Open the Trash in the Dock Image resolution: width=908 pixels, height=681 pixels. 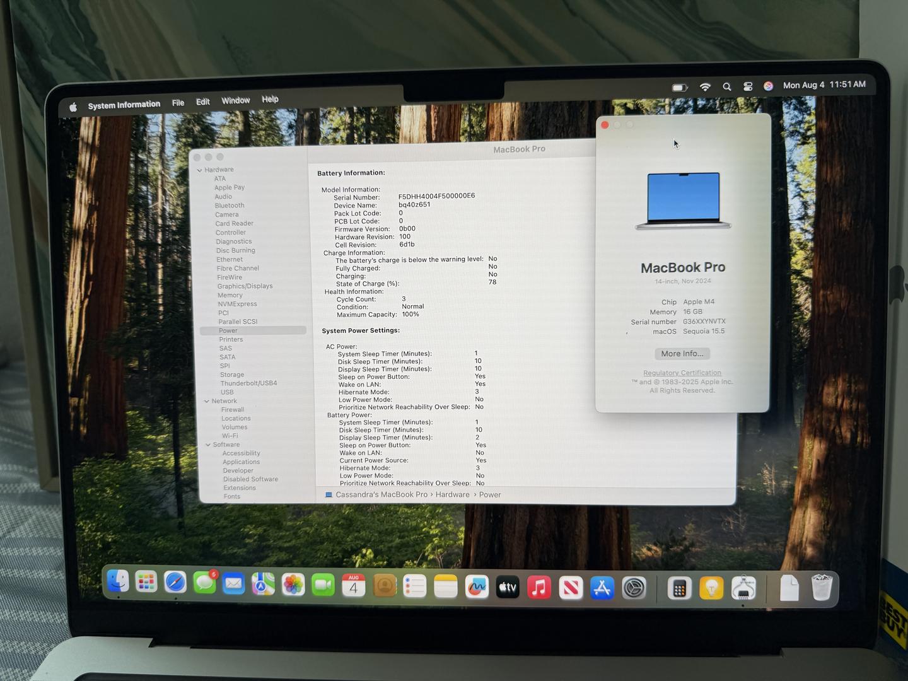click(x=822, y=587)
